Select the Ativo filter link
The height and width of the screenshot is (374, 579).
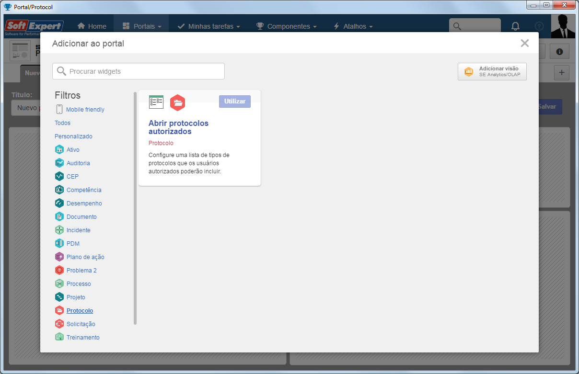pos(73,150)
